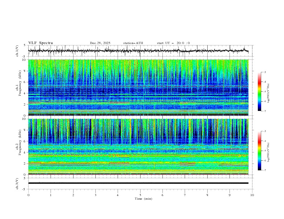Click the lower PSD color scale bar

coord(259,151)
